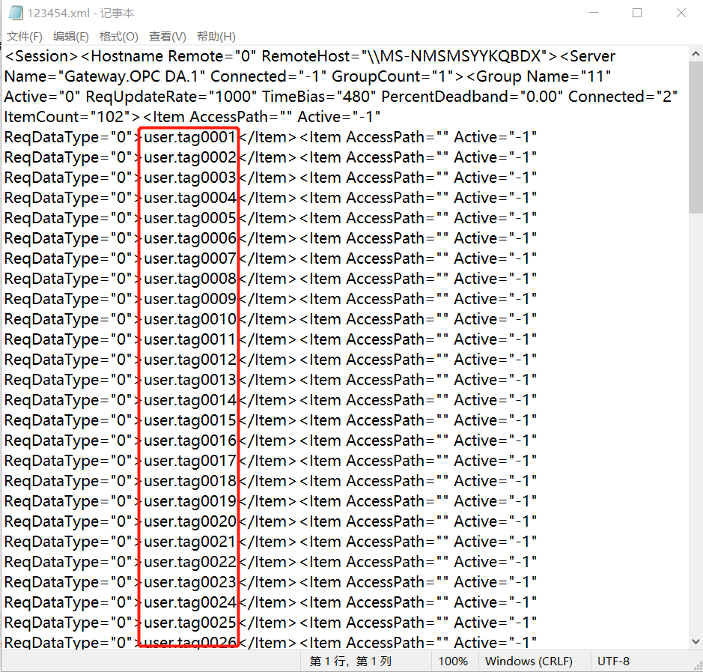
Task: Open the 格式(O) menu
Action: (x=119, y=37)
